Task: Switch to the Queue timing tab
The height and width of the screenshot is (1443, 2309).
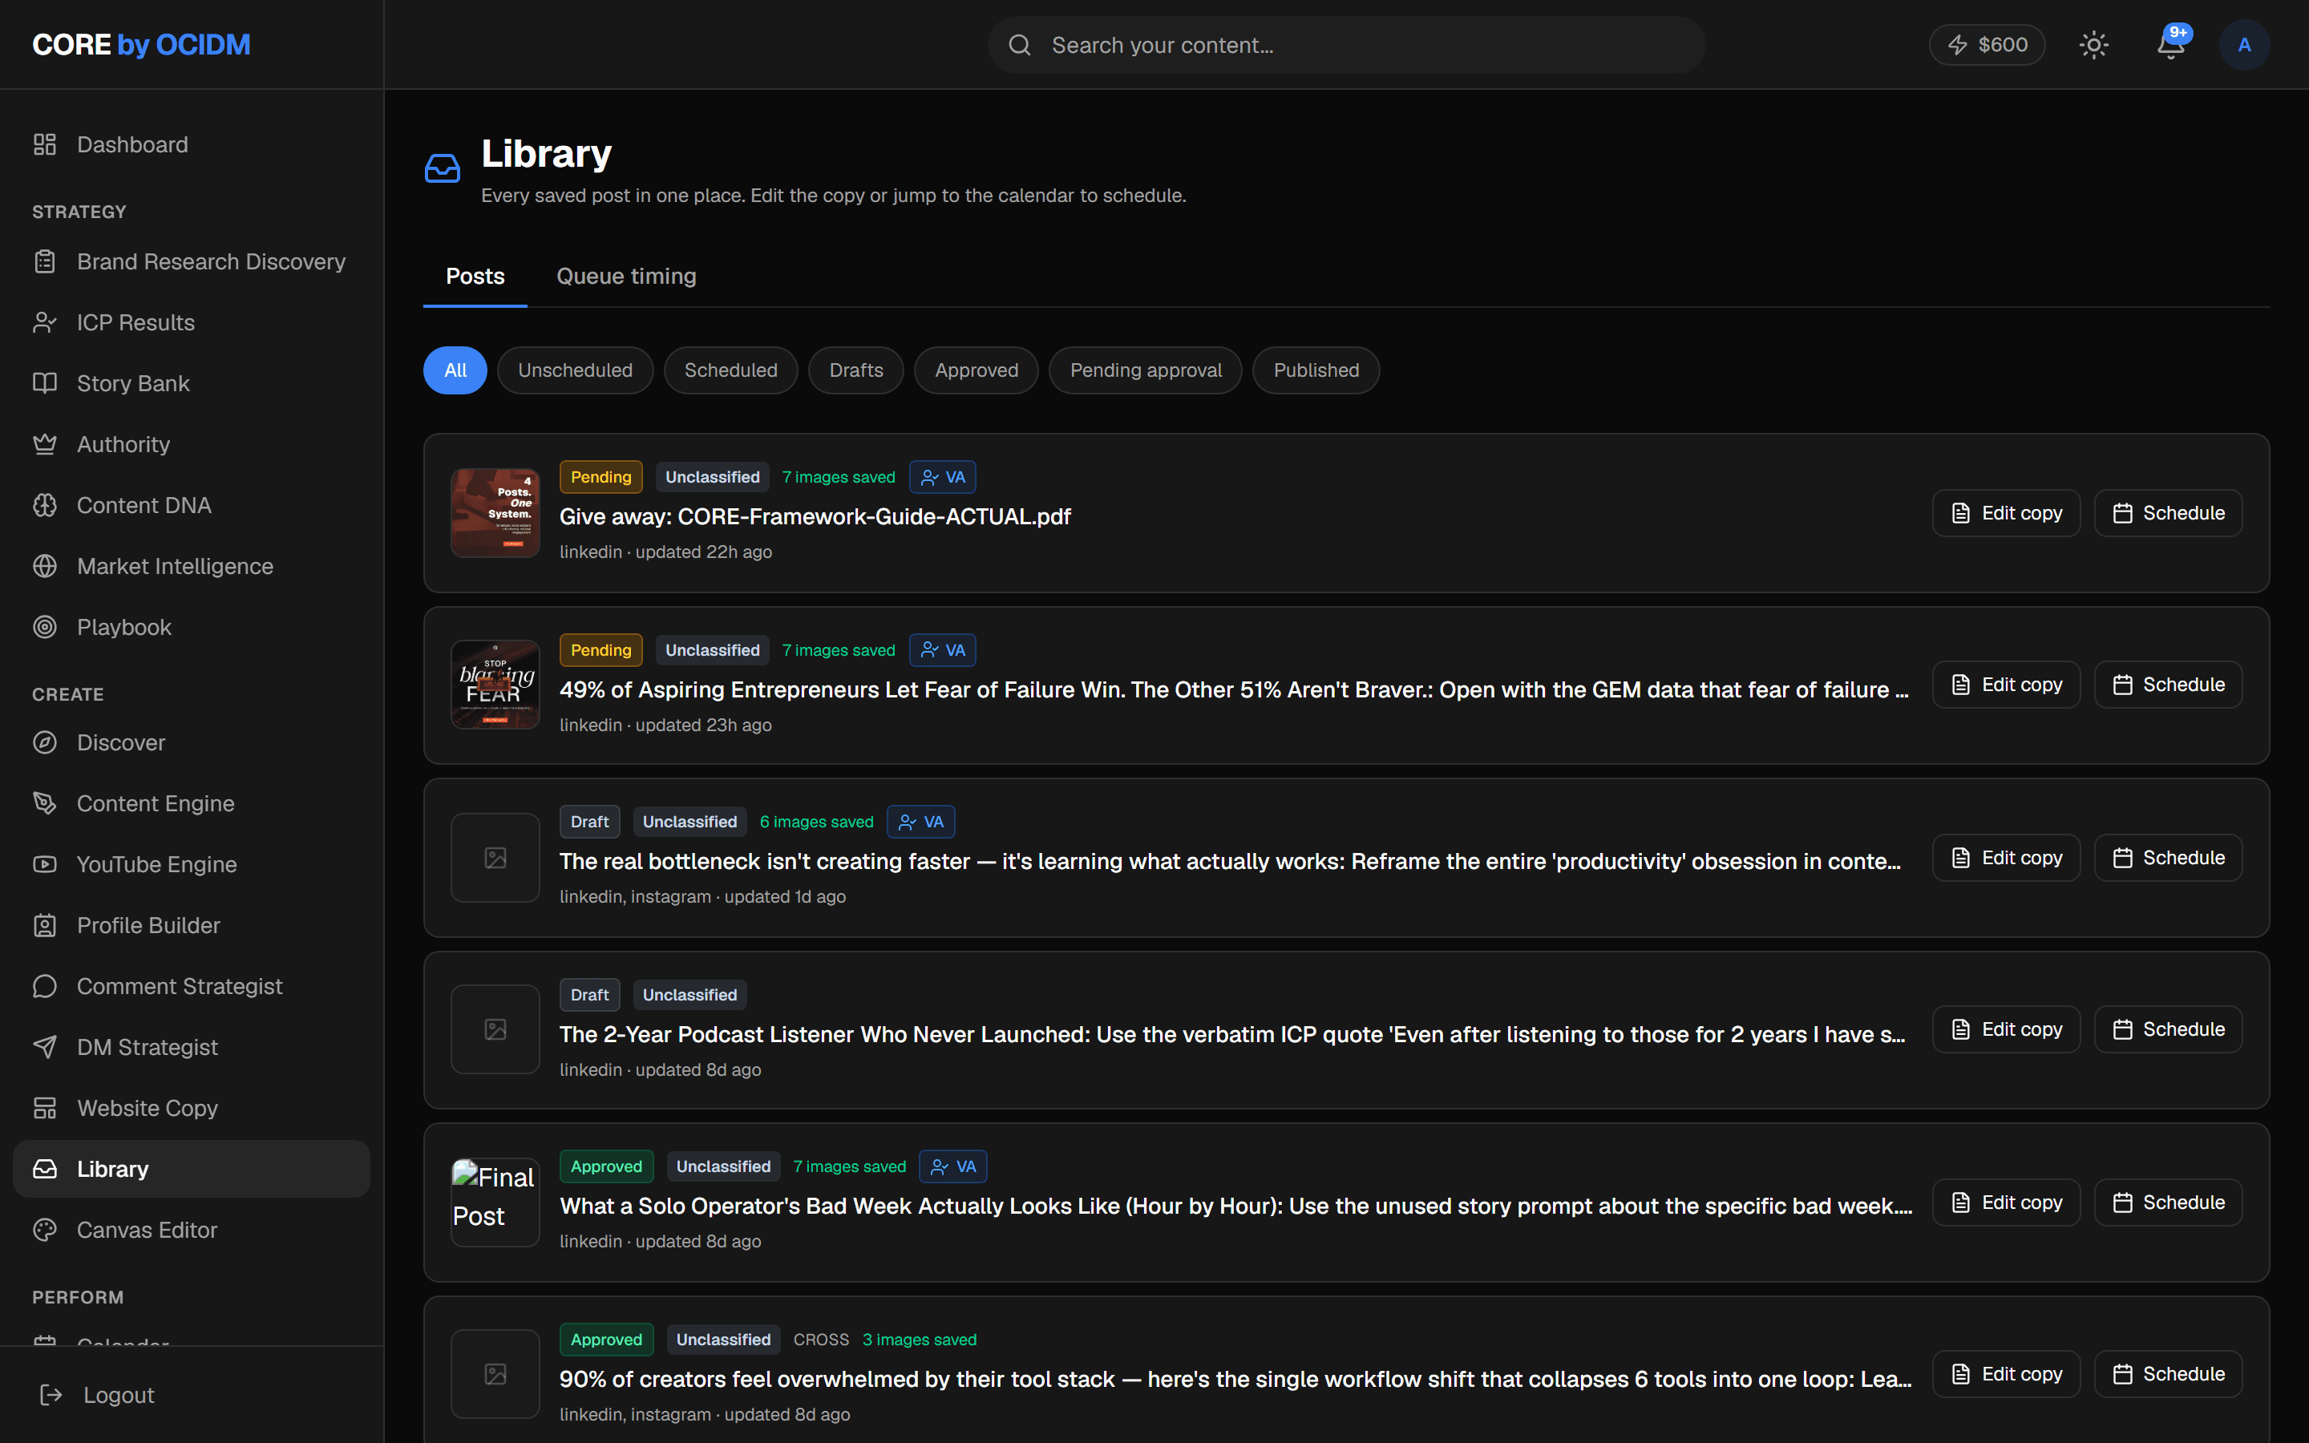Action: coord(626,276)
